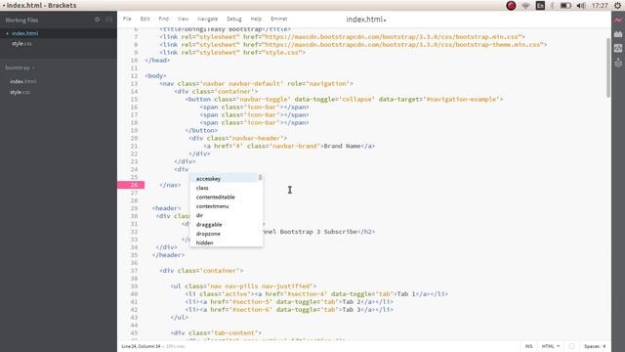Viewport: 625px width, 352px height.
Task: Click the autocomplete popup scrollbar
Action: (x=261, y=177)
